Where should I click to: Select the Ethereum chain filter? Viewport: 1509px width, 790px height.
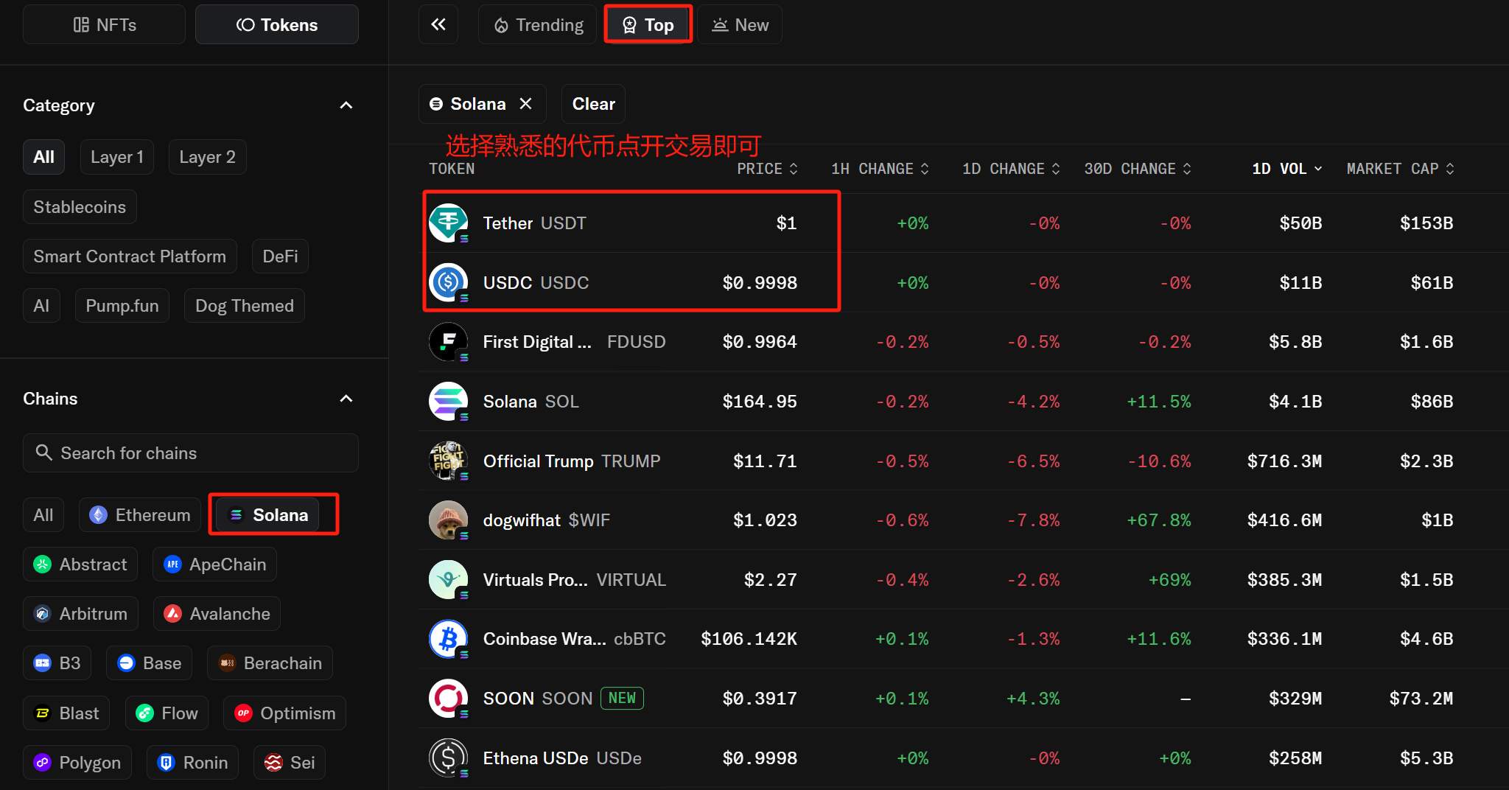click(x=140, y=514)
